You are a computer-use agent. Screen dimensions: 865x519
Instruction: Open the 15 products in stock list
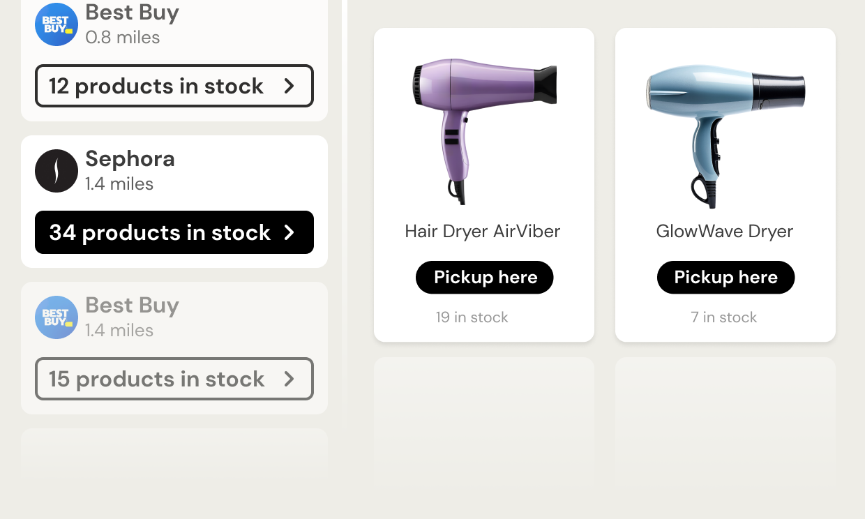174,379
